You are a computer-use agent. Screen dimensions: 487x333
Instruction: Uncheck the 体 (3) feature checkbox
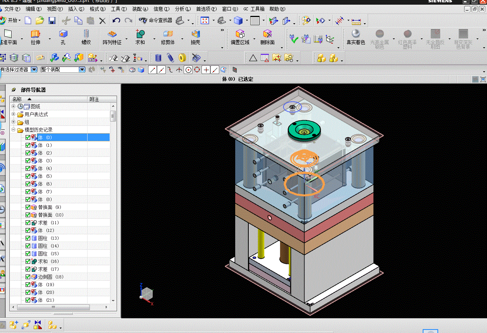pyautogui.click(x=28, y=161)
